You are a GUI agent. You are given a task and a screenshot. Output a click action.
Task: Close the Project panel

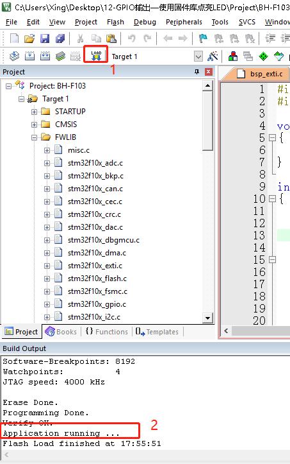tap(209, 72)
